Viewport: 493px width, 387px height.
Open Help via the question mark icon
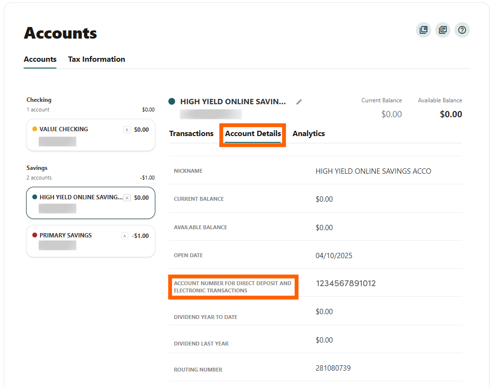click(462, 30)
